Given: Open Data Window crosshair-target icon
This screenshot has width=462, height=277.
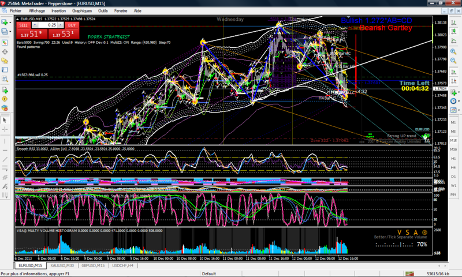Looking at the screenshot, I should coord(5,52).
